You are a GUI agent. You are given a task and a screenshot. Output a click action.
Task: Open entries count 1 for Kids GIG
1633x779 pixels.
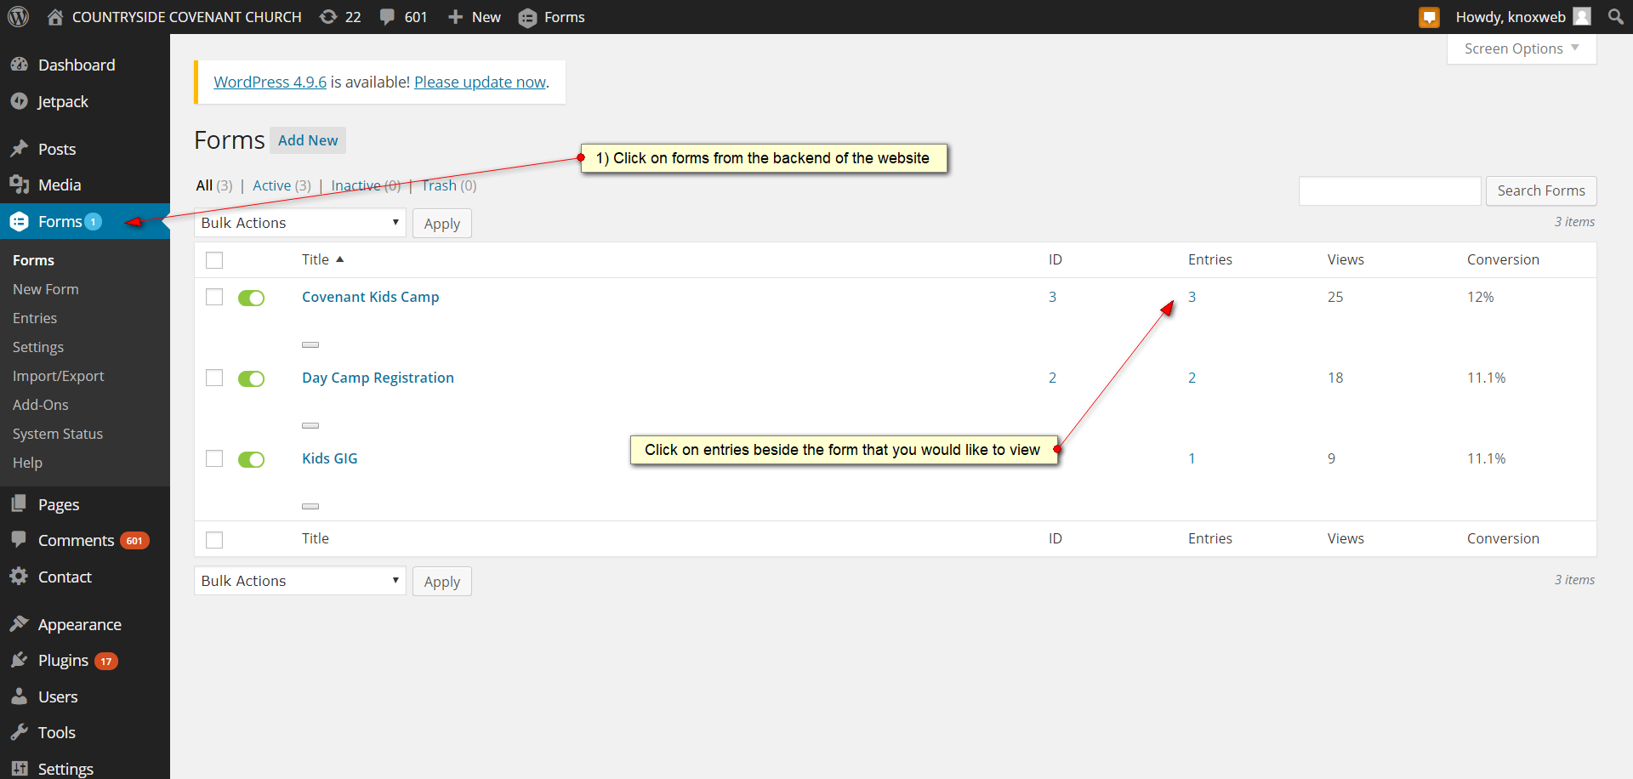click(x=1192, y=458)
